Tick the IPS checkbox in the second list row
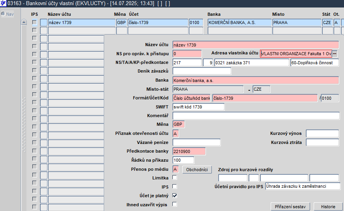The width and height of the screenshot is (344, 211). click(x=34, y=30)
